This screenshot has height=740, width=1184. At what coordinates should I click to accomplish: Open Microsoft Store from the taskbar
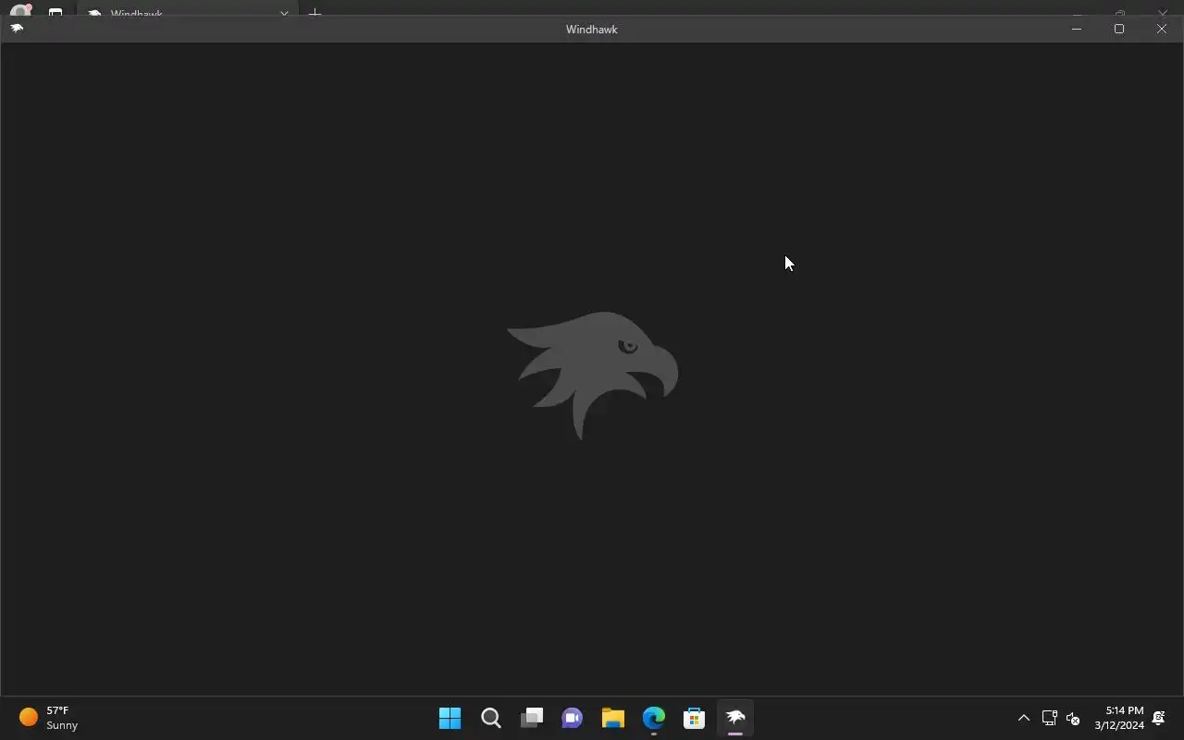(x=695, y=718)
